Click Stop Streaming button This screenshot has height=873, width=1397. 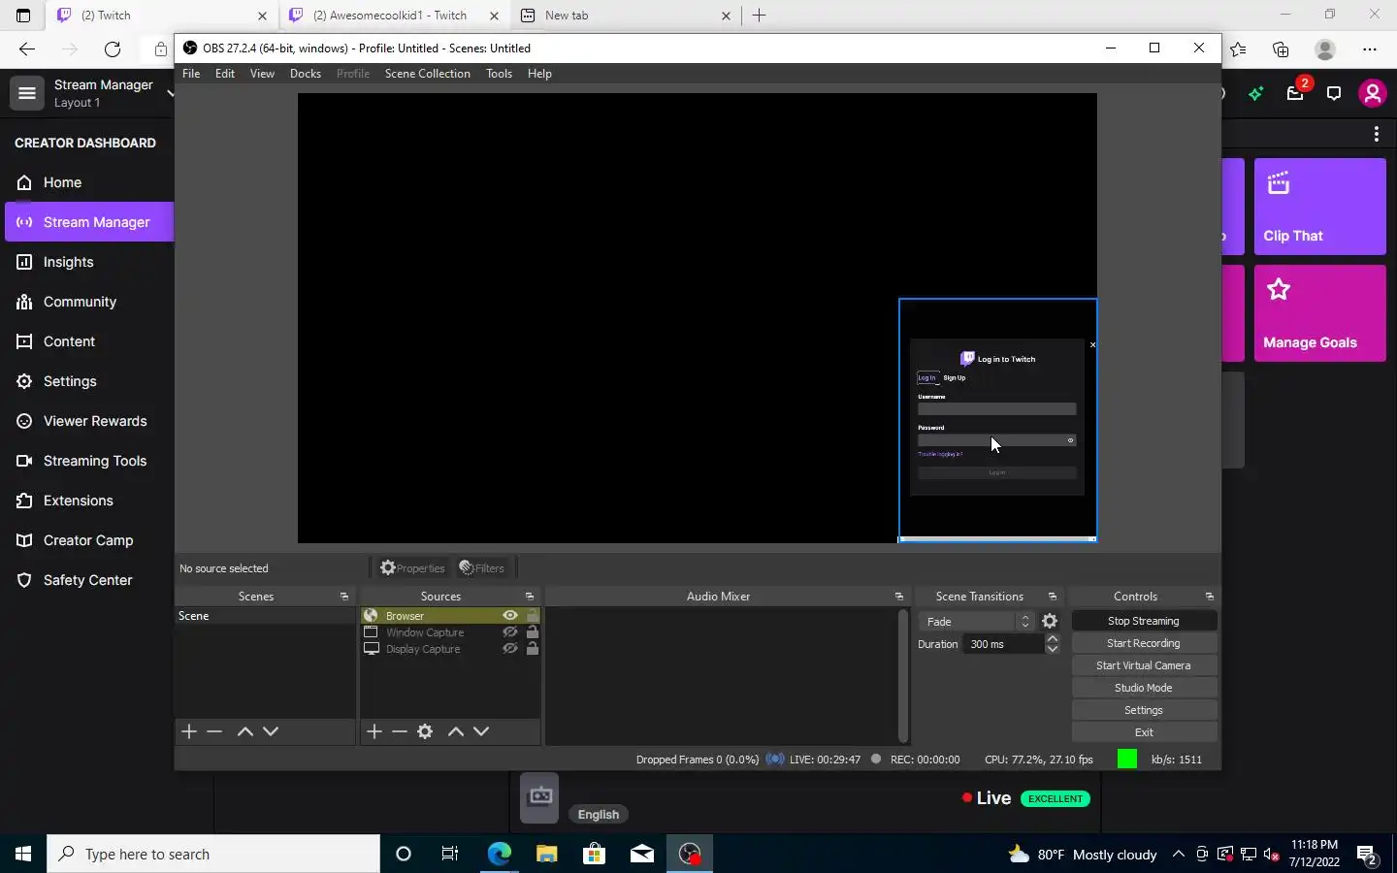[x=1144, y=621]
